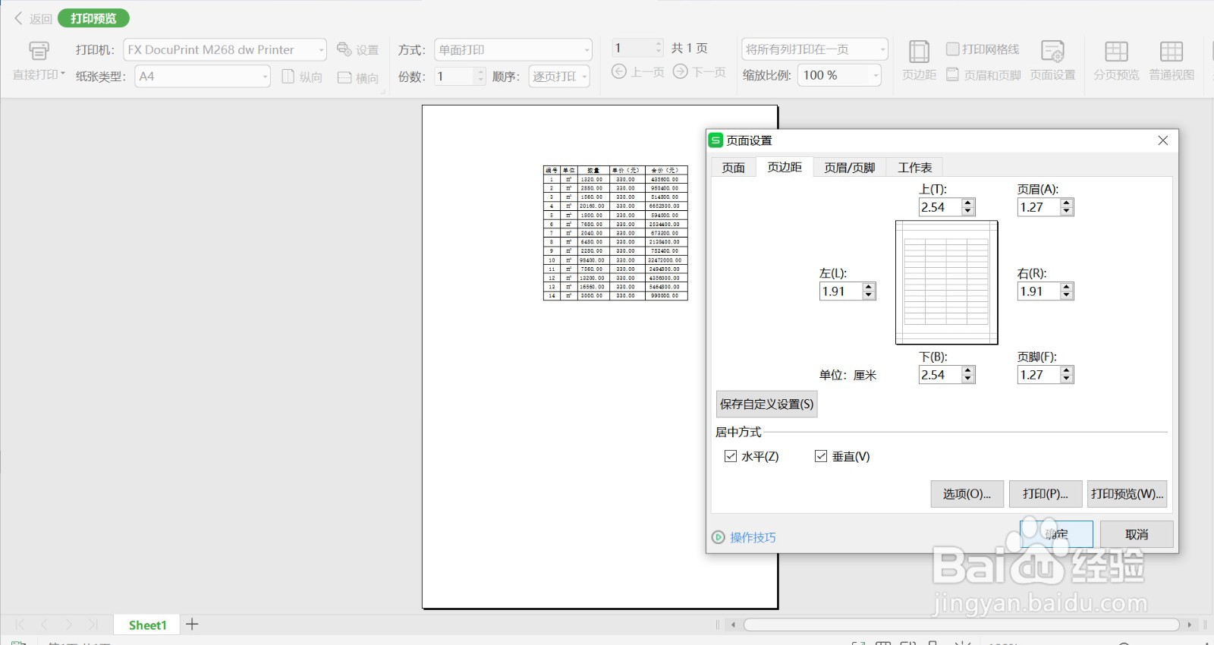Viewport: 1214px width, 645px height.
Task: Increase copies count spinner arrow
Action: click(480, 72)
